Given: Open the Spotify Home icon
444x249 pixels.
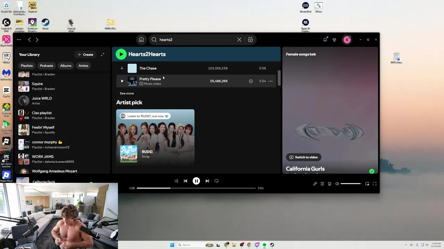Looking at the screenshot, I should [141, 40].
